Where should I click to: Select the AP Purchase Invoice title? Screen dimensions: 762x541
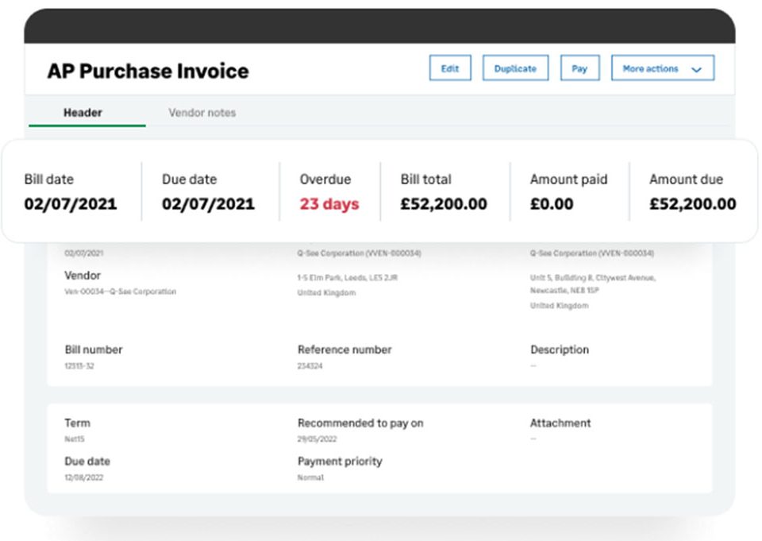pos(148,71)
